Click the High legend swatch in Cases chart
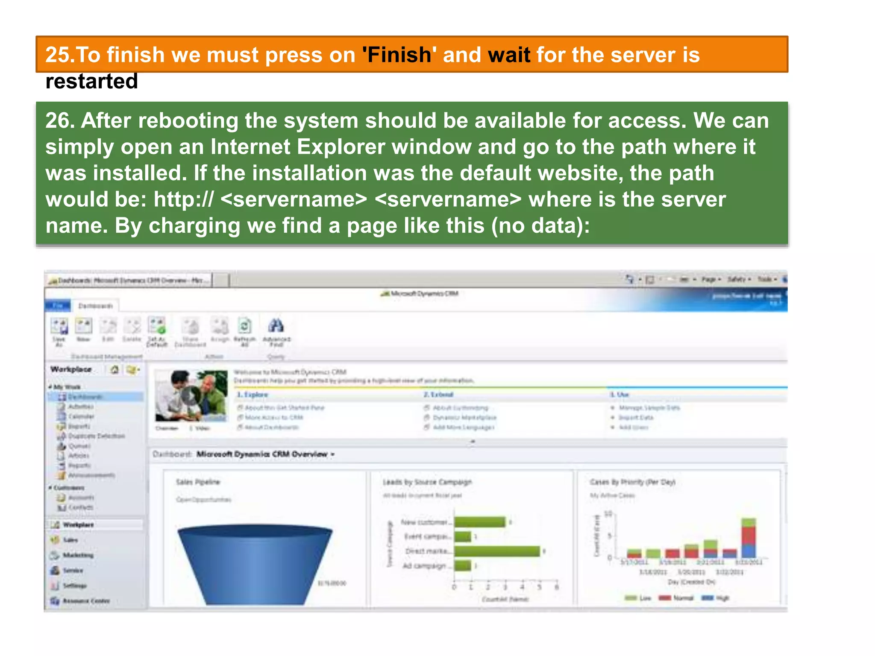The width and height of the screenshot is (875, 656). click(x=708, y=598)
